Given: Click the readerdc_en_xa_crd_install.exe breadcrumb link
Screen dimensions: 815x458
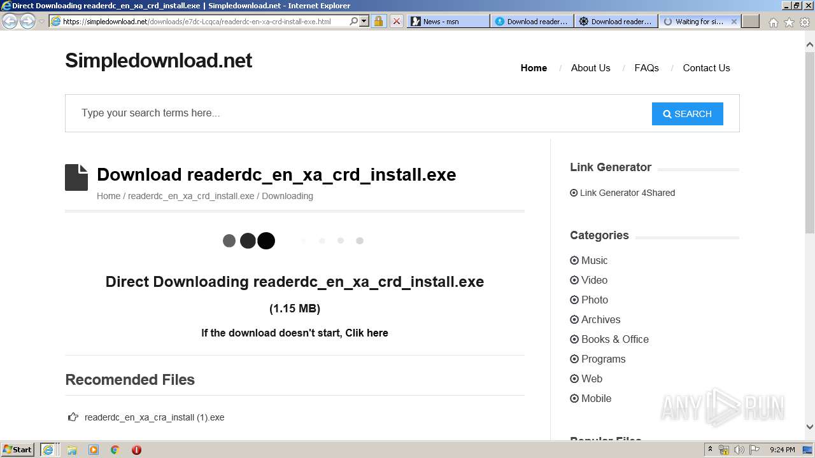Looking at the screenshot, I should tap(191, 196).
